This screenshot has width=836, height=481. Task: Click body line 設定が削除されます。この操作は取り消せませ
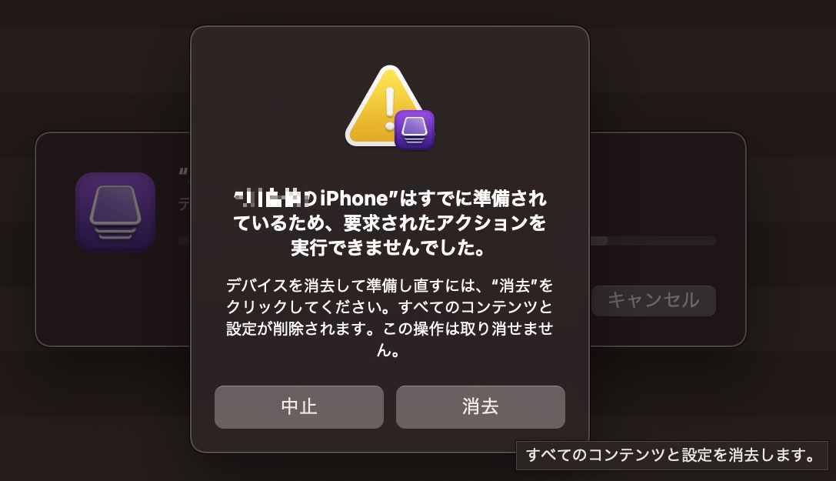pyautogui.click(x=390, y=329)
